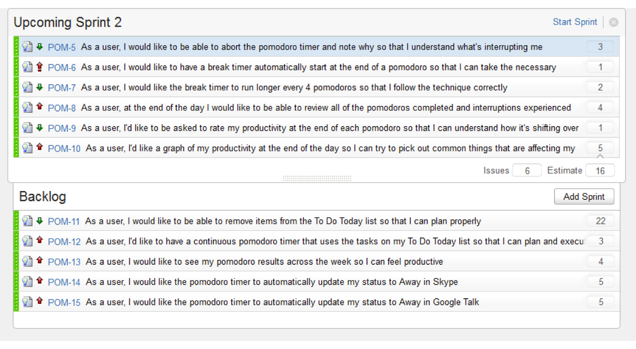Viewport: 636px width, 349px height.
Task: Select the POM-14 Skype status story row
Action: click(x=317, y=282)
